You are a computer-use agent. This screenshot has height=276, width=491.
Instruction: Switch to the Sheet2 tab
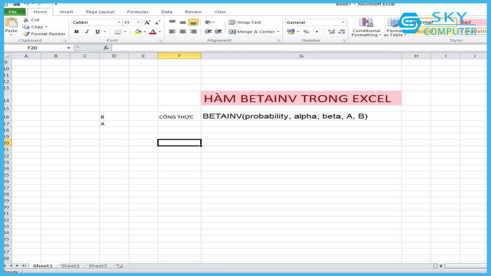coord(70,266)
